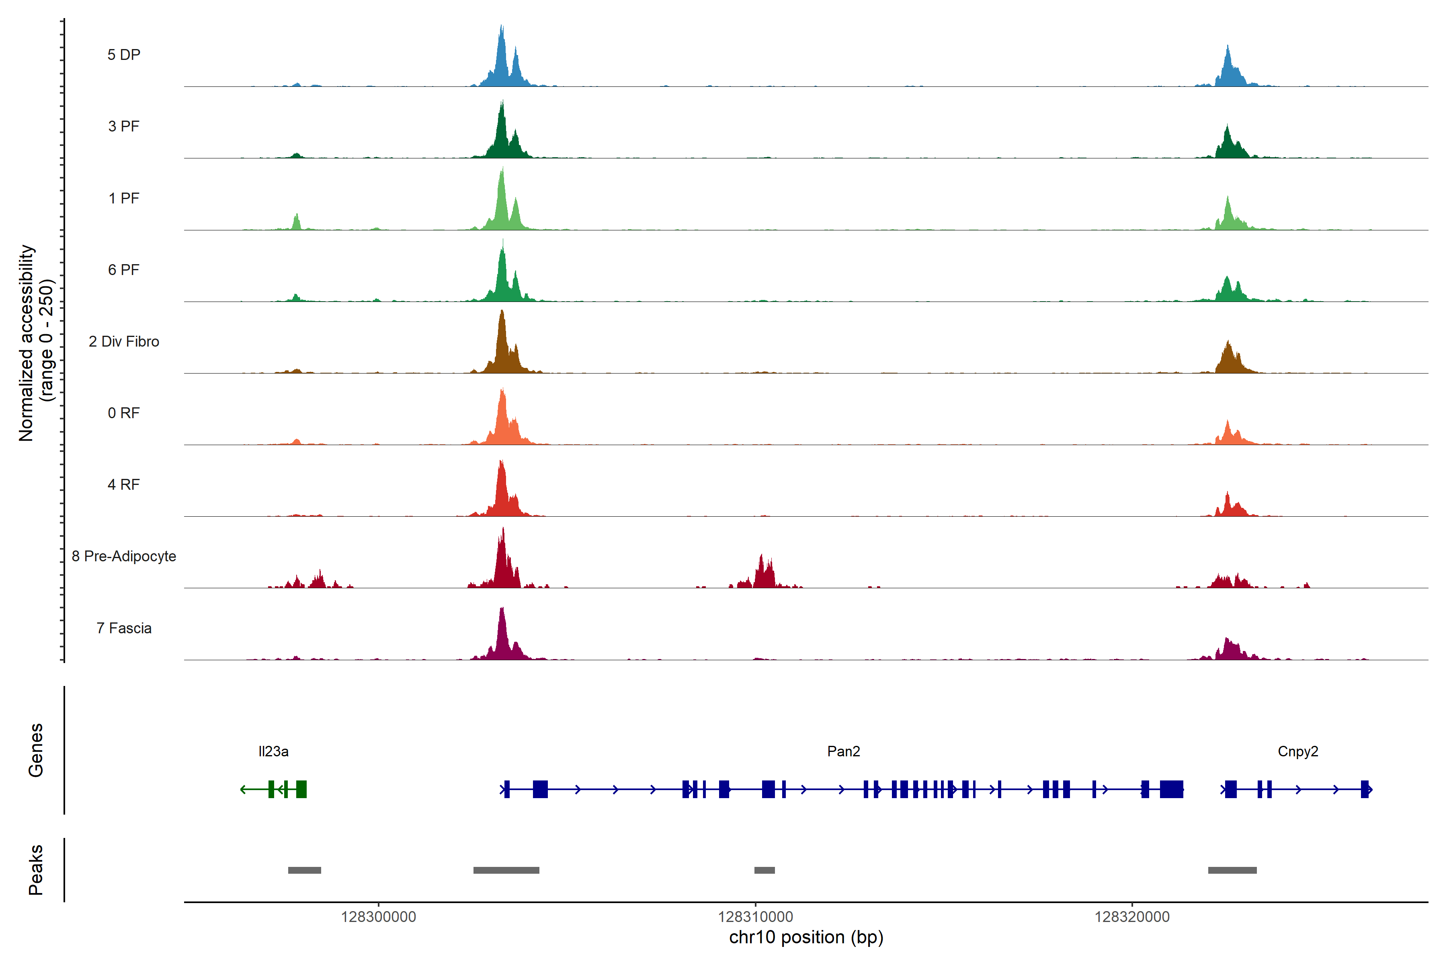
Task: Click the gray peak bar under Cnpy2
Action: tap(1232, 870)
